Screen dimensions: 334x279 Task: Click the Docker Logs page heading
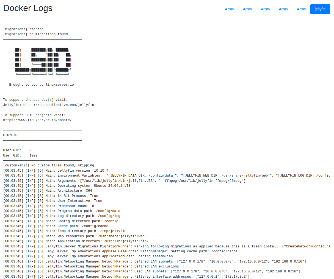pyautogui.click(x=27, y=8)
